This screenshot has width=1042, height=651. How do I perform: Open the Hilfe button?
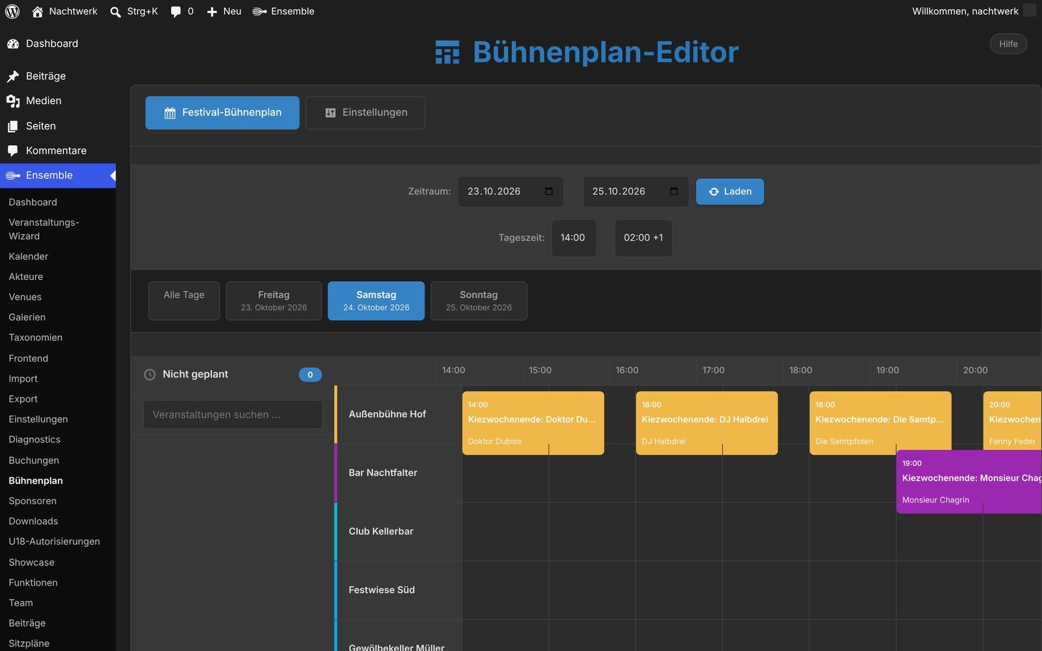tap(1008, 44)
